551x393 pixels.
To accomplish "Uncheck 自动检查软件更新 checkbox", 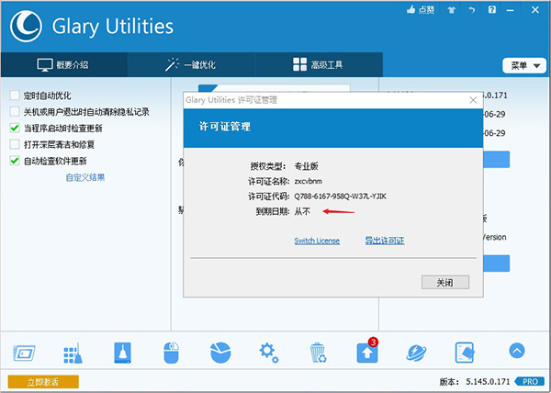I will click(15, 161).
